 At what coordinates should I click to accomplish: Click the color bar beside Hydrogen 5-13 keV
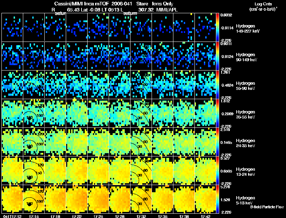point(217,199)
